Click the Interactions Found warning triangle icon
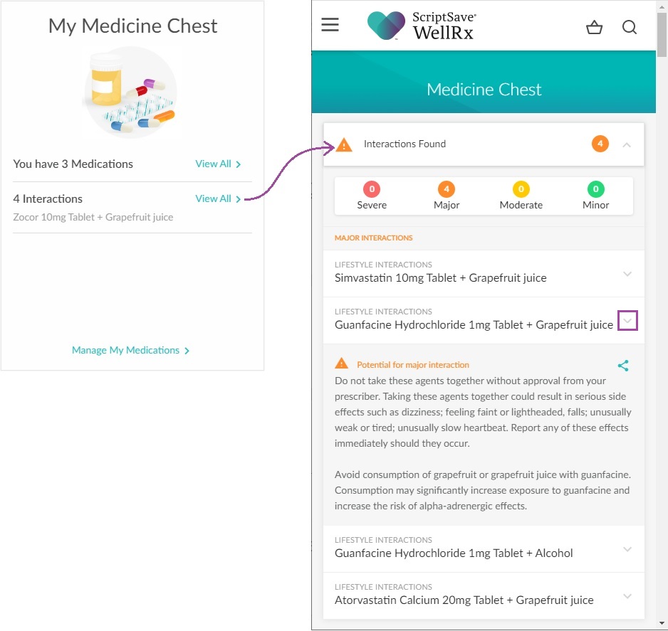The image size is (668, 631). tap(344, 145)
